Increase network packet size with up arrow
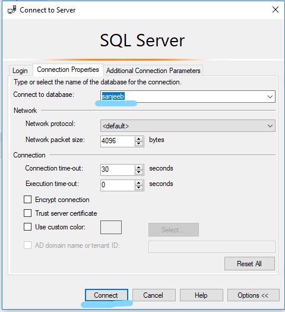The width and height of the screenshot is (285, 312). point(139,139)
